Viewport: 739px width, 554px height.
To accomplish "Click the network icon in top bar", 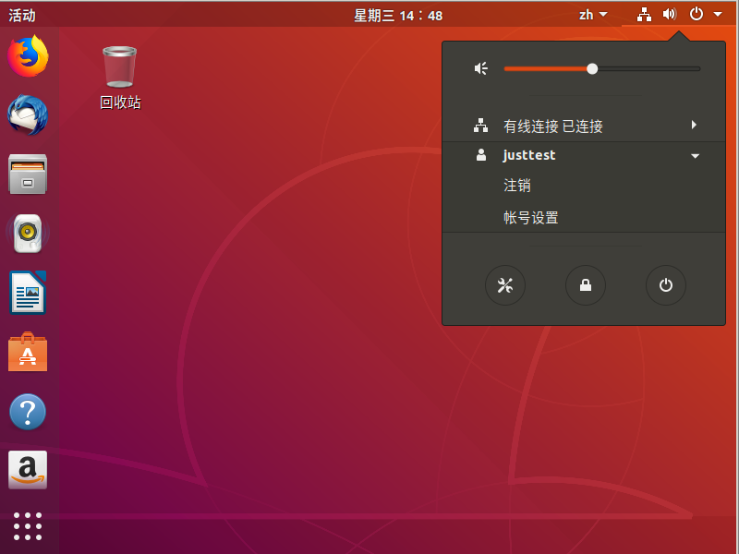I will (644, 15).
